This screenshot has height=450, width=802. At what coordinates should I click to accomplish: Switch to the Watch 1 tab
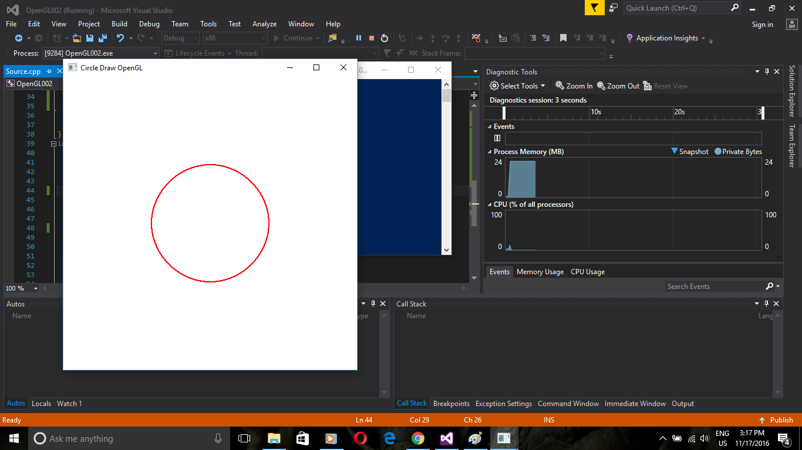[x=69, y=404]
